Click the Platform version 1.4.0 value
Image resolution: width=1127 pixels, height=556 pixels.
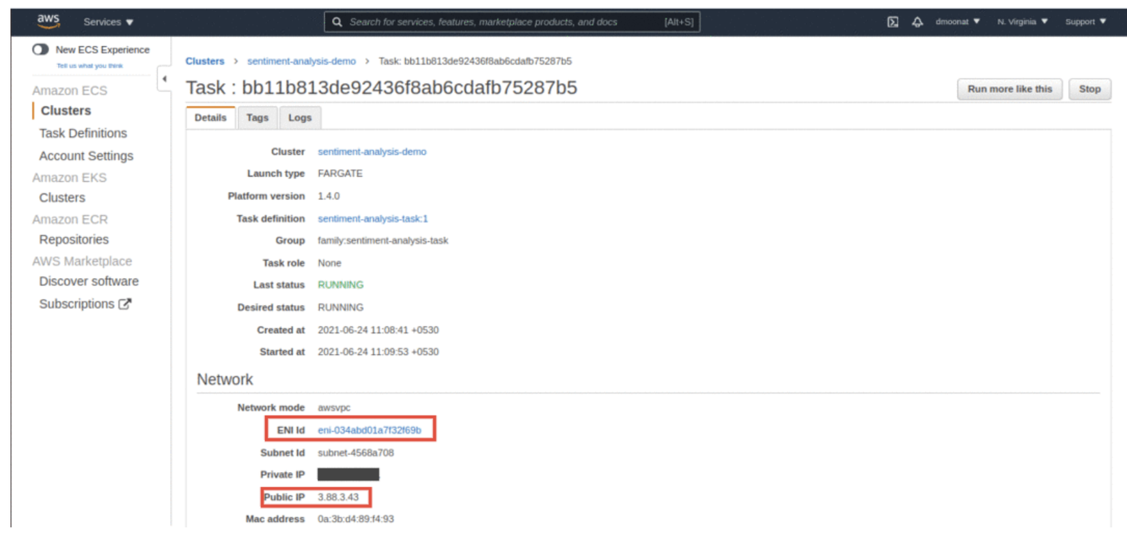click(x=329, y=196)
